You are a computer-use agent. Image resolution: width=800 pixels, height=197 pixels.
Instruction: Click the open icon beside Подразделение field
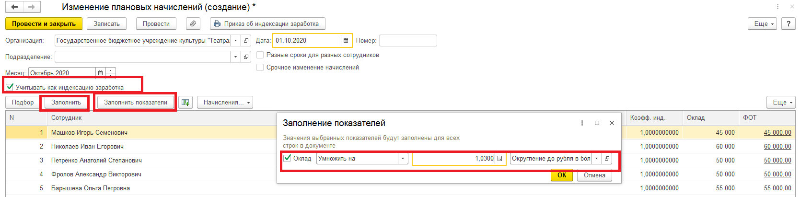tap(246, 57)
